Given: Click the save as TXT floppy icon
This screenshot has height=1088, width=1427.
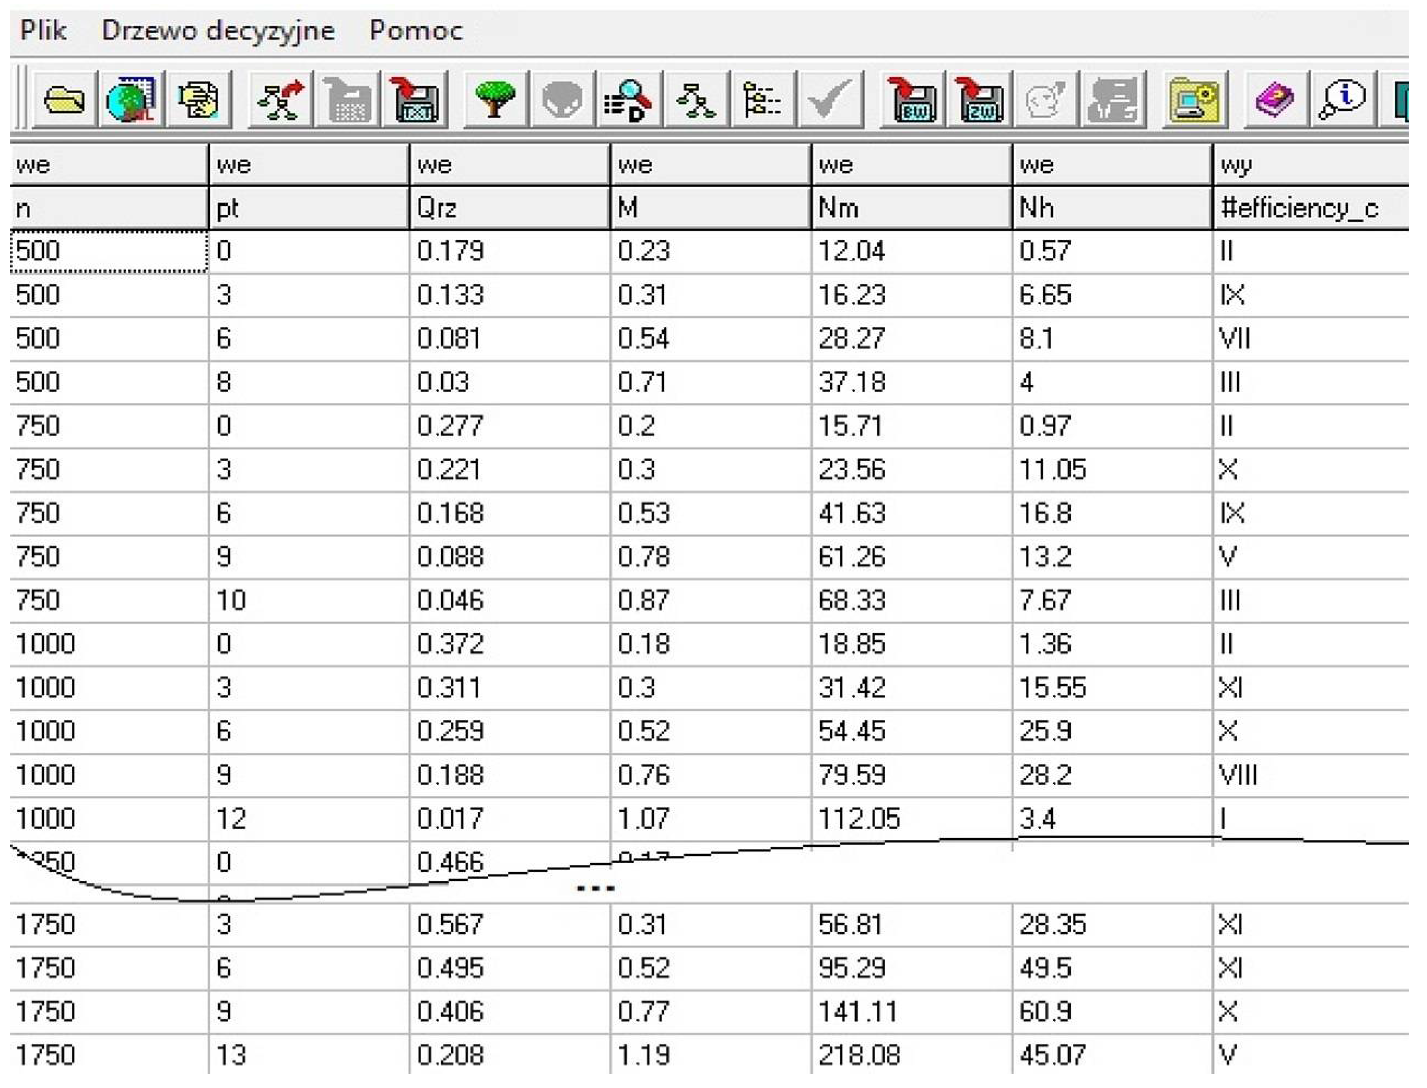Looking at the screenshot, I should click(x=417, y=99).
